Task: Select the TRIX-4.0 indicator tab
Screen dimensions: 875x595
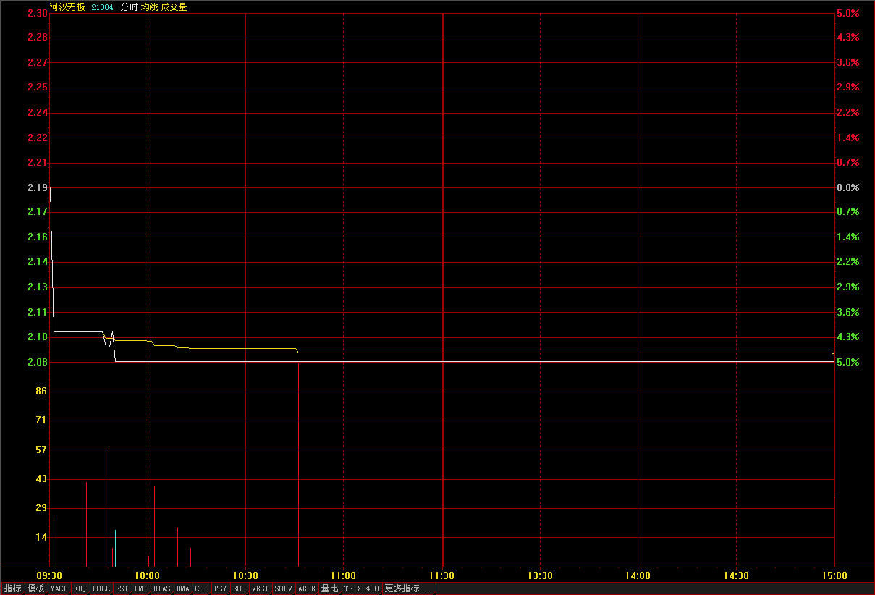Action: (x=361, y=588)
